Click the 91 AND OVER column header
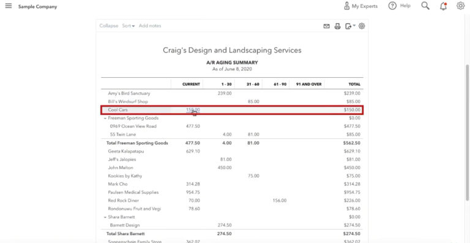Image resolution: width=470 pixels, height=243 pixels. (308, 84)
